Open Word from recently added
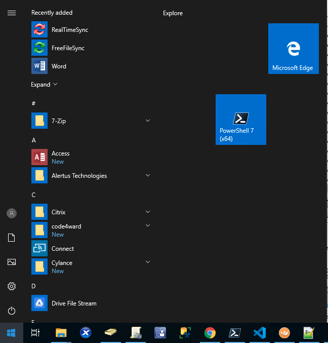328x343 pixels. coord(91,66)
